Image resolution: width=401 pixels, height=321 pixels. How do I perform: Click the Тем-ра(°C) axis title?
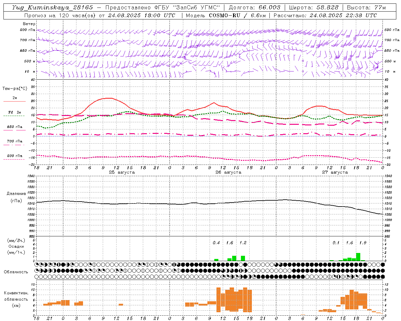tap(15, 89)
